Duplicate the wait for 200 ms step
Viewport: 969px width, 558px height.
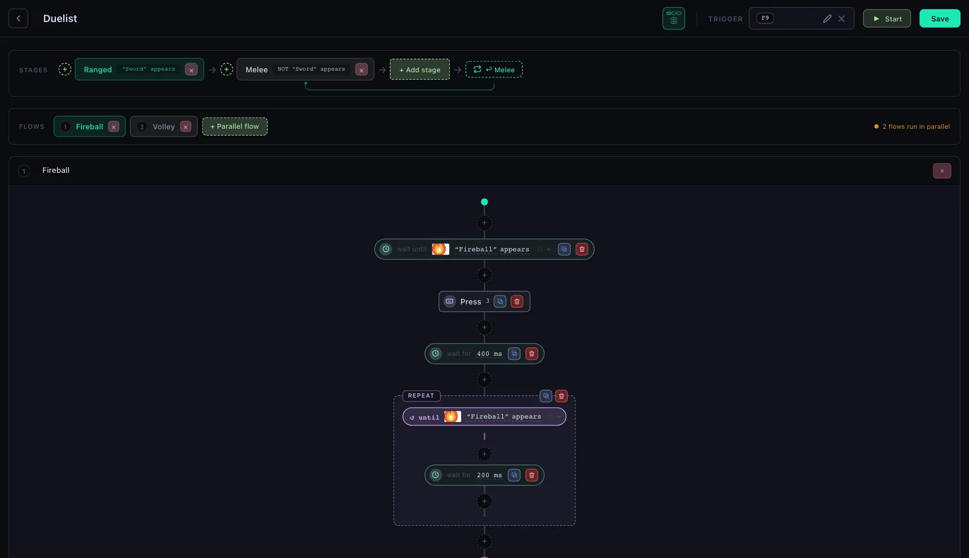click(514, 475)
